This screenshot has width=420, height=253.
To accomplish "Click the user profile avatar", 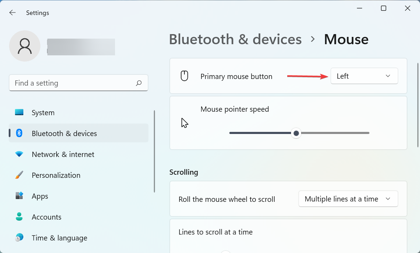I will click(x=25, y=46).
